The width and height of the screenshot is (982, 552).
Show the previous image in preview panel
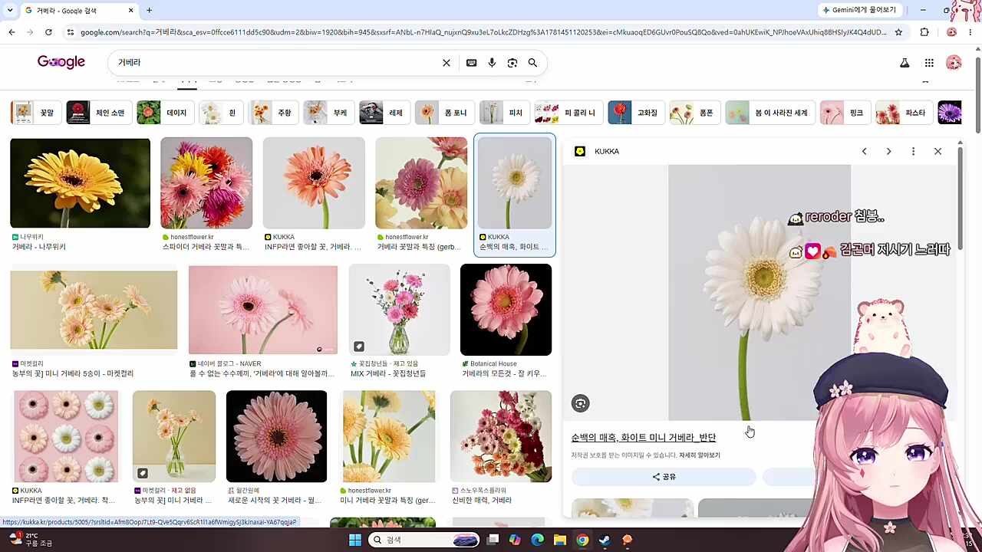[x=864, y=151]
